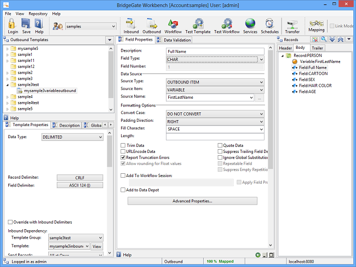Save using the floppy disk icon

(x=26, y=24)
